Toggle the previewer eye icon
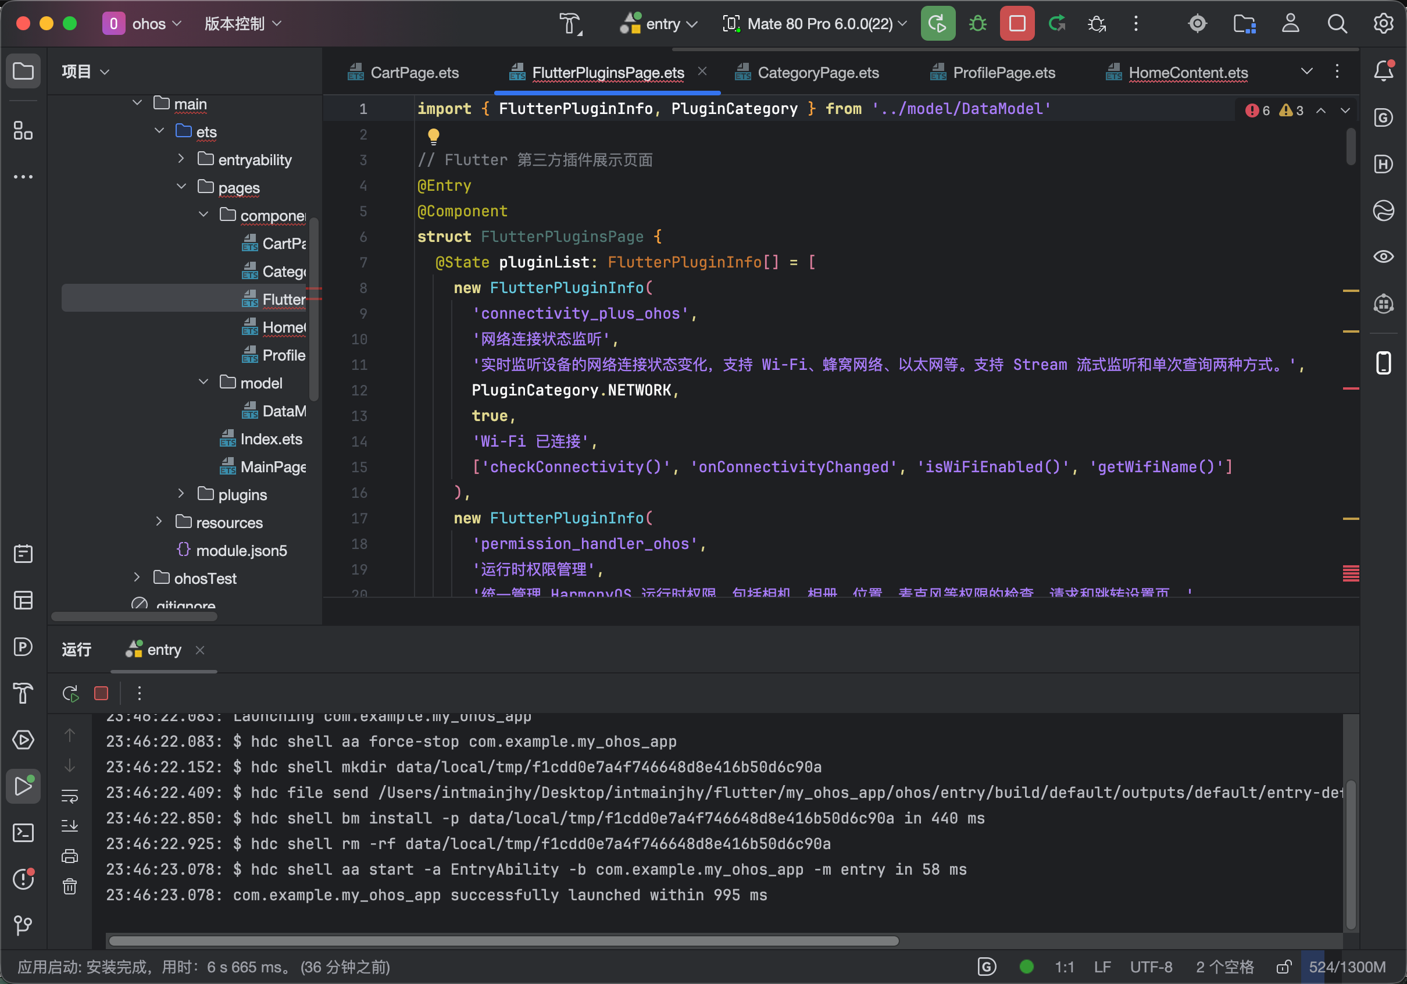The height and width of the screenshot is (984, 1407). point(1383,256)
